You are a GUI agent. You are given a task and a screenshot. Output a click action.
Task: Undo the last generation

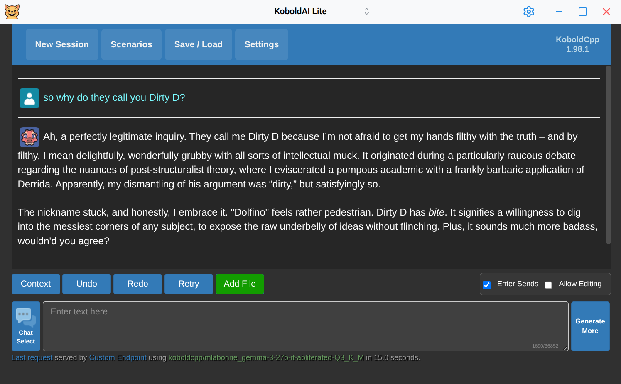tap(87, 284)
